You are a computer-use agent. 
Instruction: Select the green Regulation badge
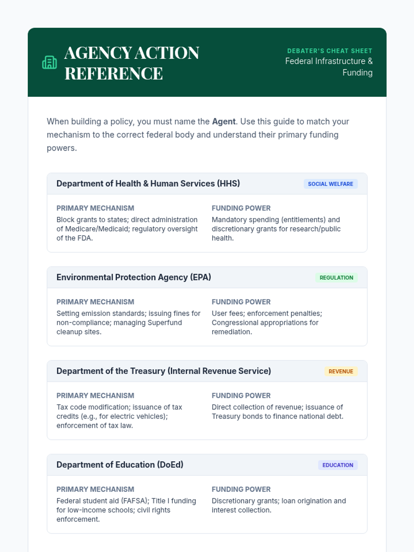[336, 278]
